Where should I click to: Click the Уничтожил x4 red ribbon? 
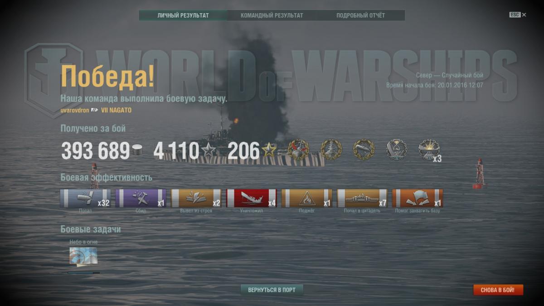(251, 198)
